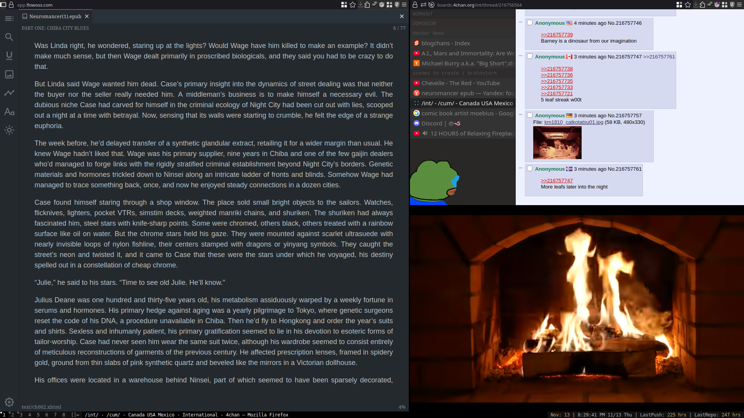Open the settings gear in reader sidebar
The height and width of the screenshot is (418, 744).
click(x=9, y=402)
